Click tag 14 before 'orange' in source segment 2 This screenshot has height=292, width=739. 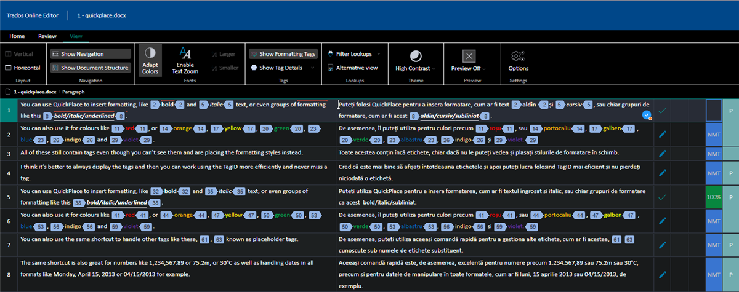(166, 129)
